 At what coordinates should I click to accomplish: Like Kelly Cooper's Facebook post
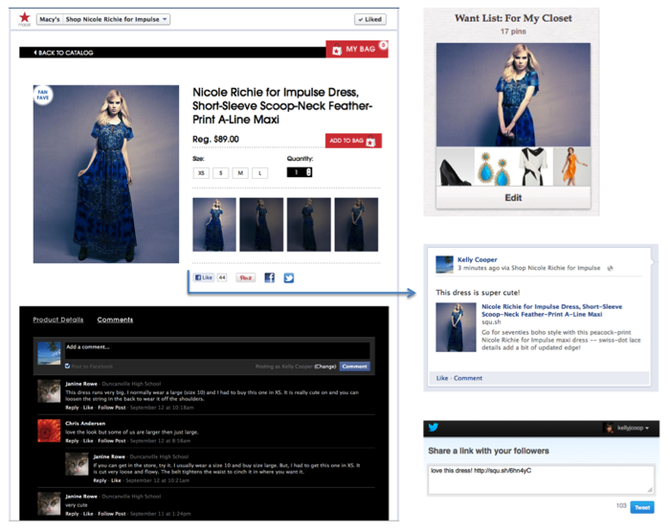coord(442,378)
